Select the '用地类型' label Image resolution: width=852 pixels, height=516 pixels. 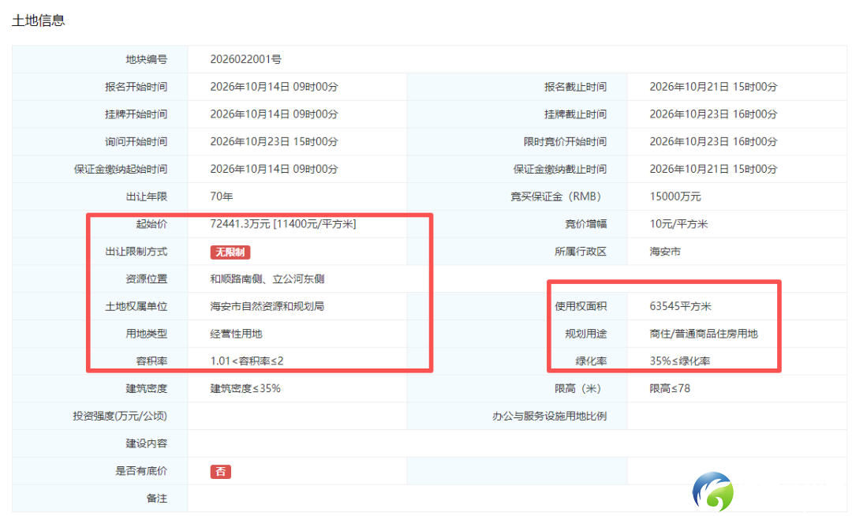tap(147, 334)
